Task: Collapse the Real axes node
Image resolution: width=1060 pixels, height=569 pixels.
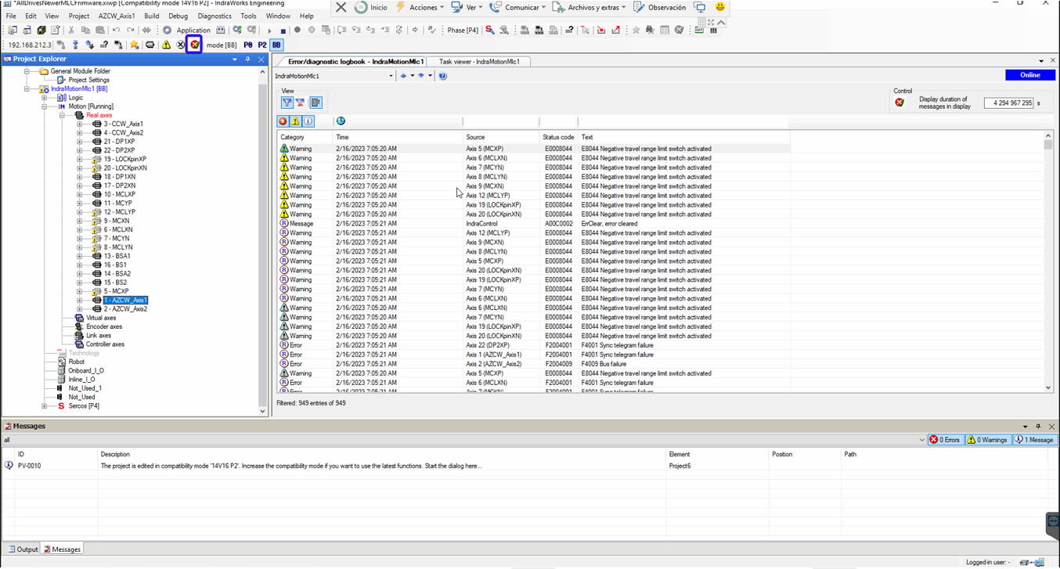Action: click(x=62, y=115)
